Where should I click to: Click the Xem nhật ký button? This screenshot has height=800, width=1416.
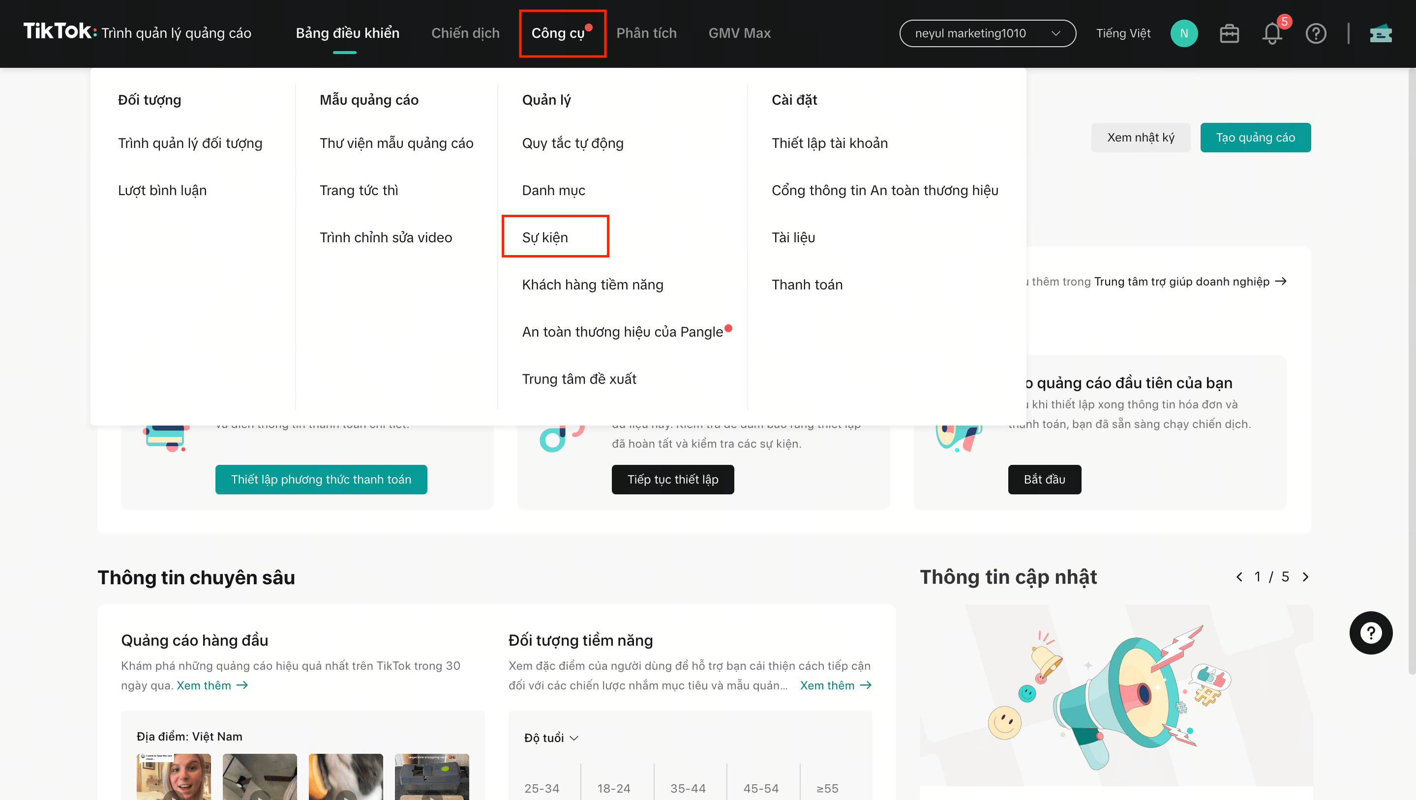point(1140,138)
